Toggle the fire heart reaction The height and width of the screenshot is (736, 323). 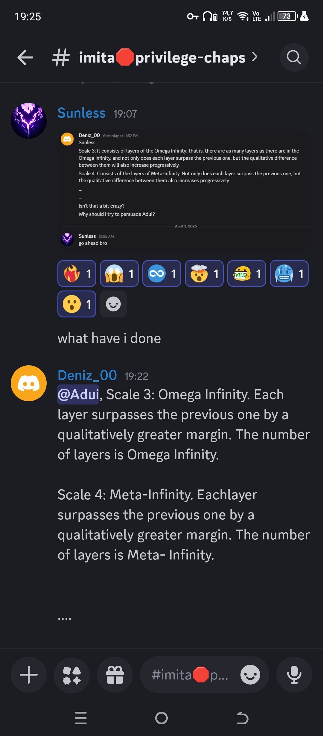click(77, 273)
